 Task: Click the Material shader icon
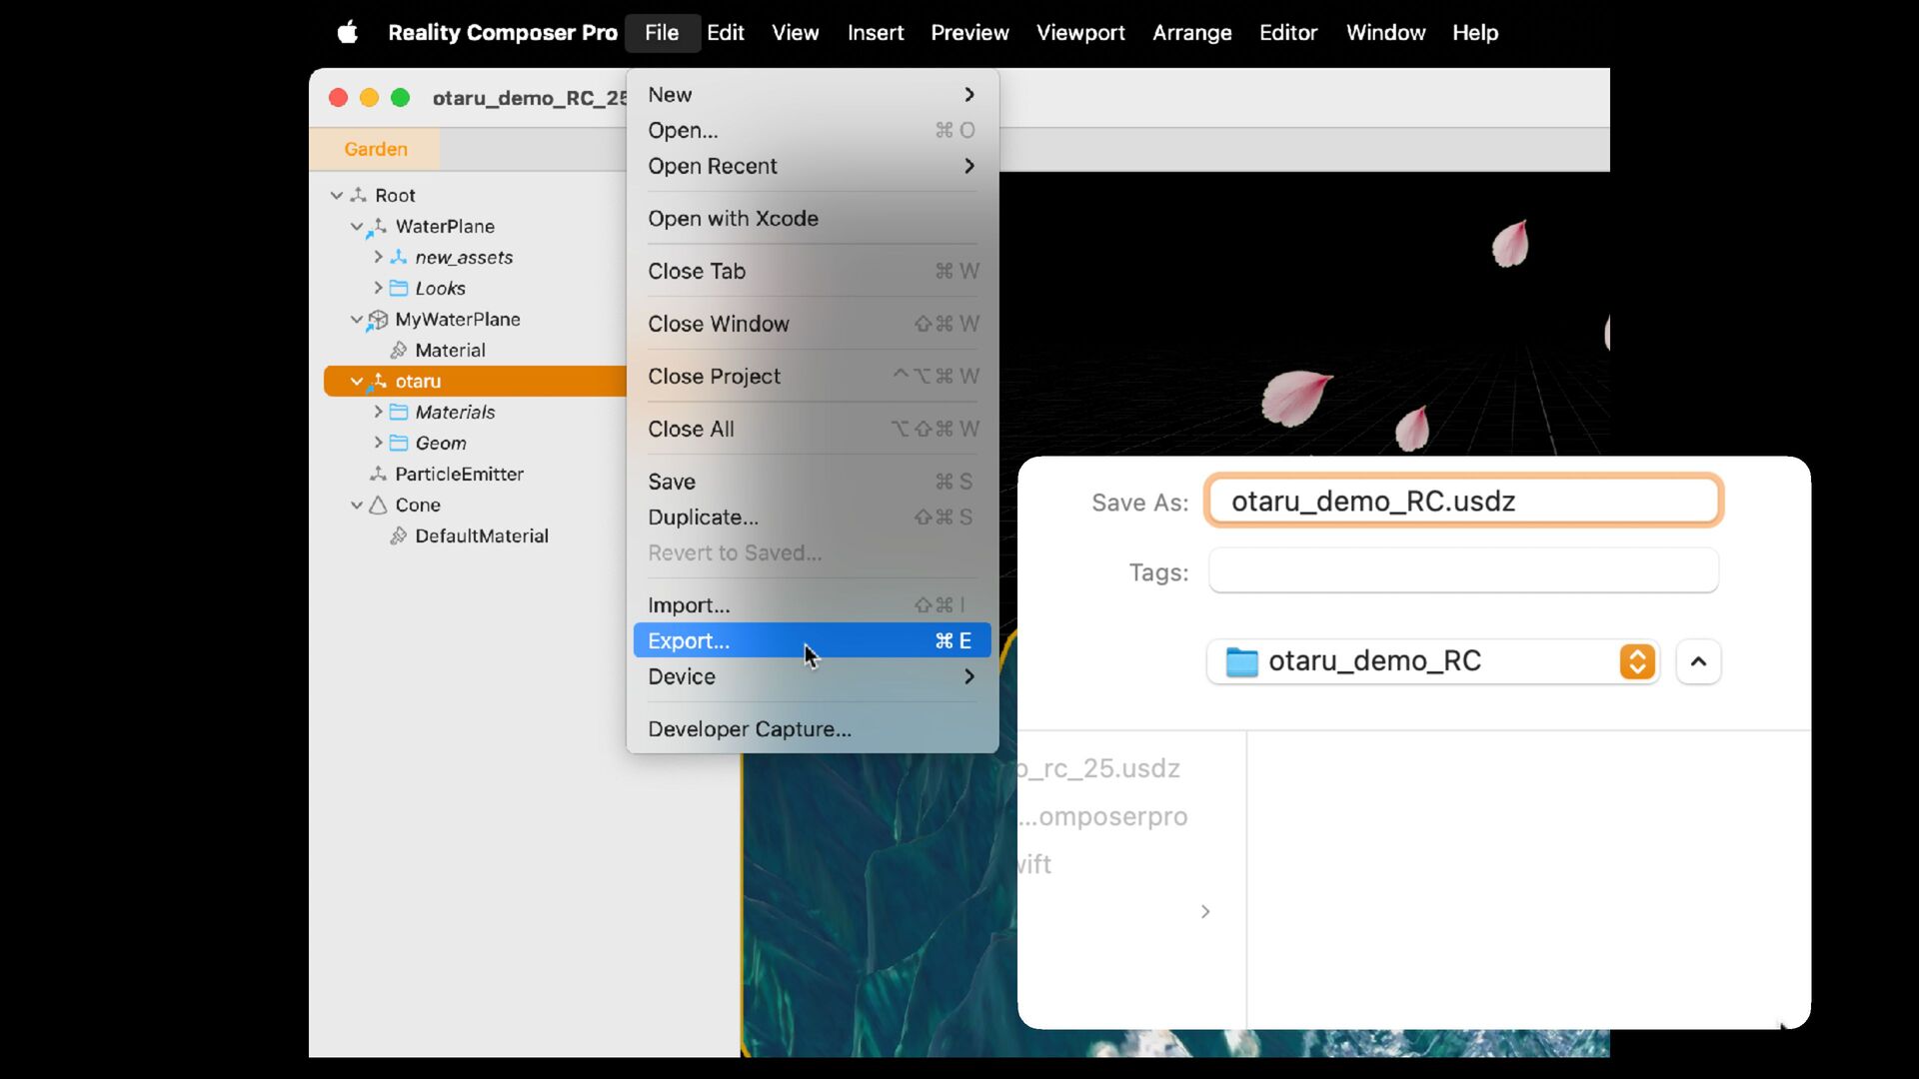coord(398,350)
